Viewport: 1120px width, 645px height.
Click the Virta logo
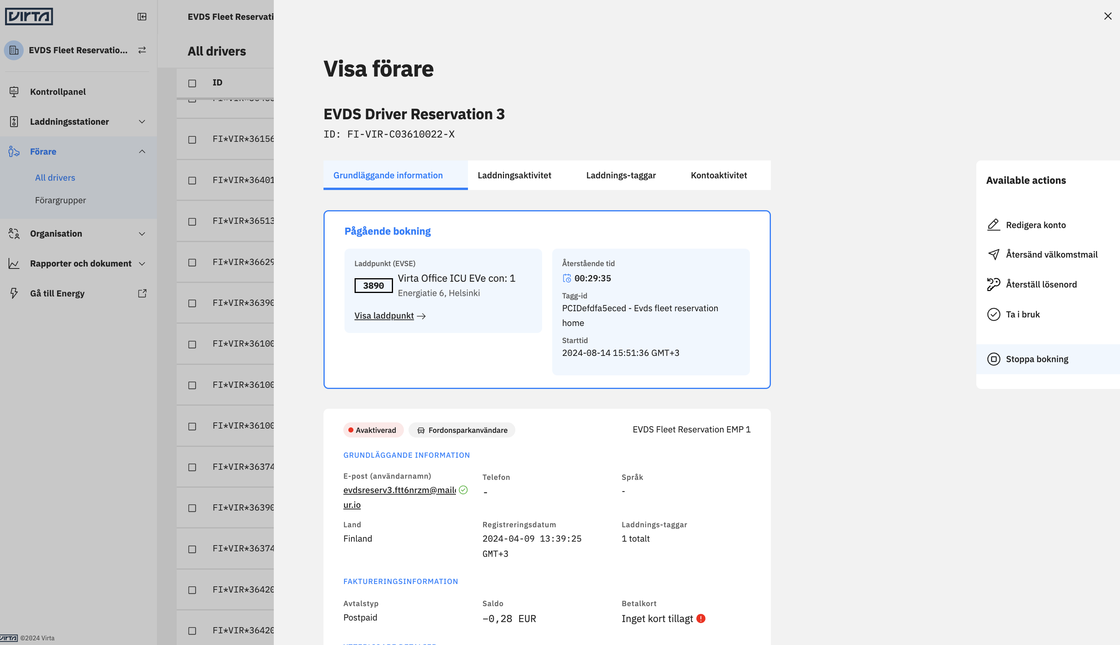(29, 16)
